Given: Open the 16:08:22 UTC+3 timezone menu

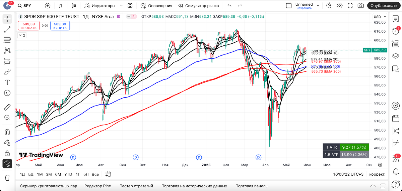Looking at the screenshot, I should click(x=348, y=174).
